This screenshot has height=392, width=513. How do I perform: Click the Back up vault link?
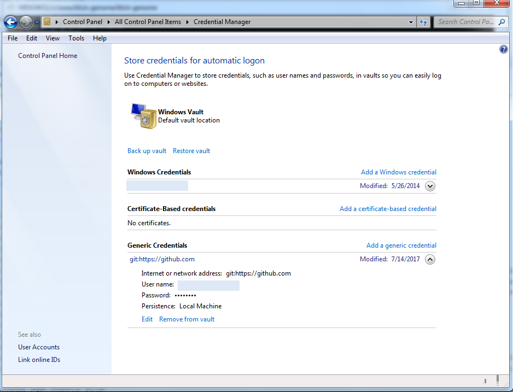click(147, 151)
